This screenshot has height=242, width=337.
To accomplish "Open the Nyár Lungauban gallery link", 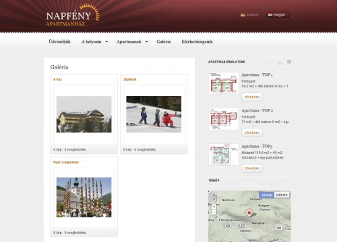I will 66,162.
